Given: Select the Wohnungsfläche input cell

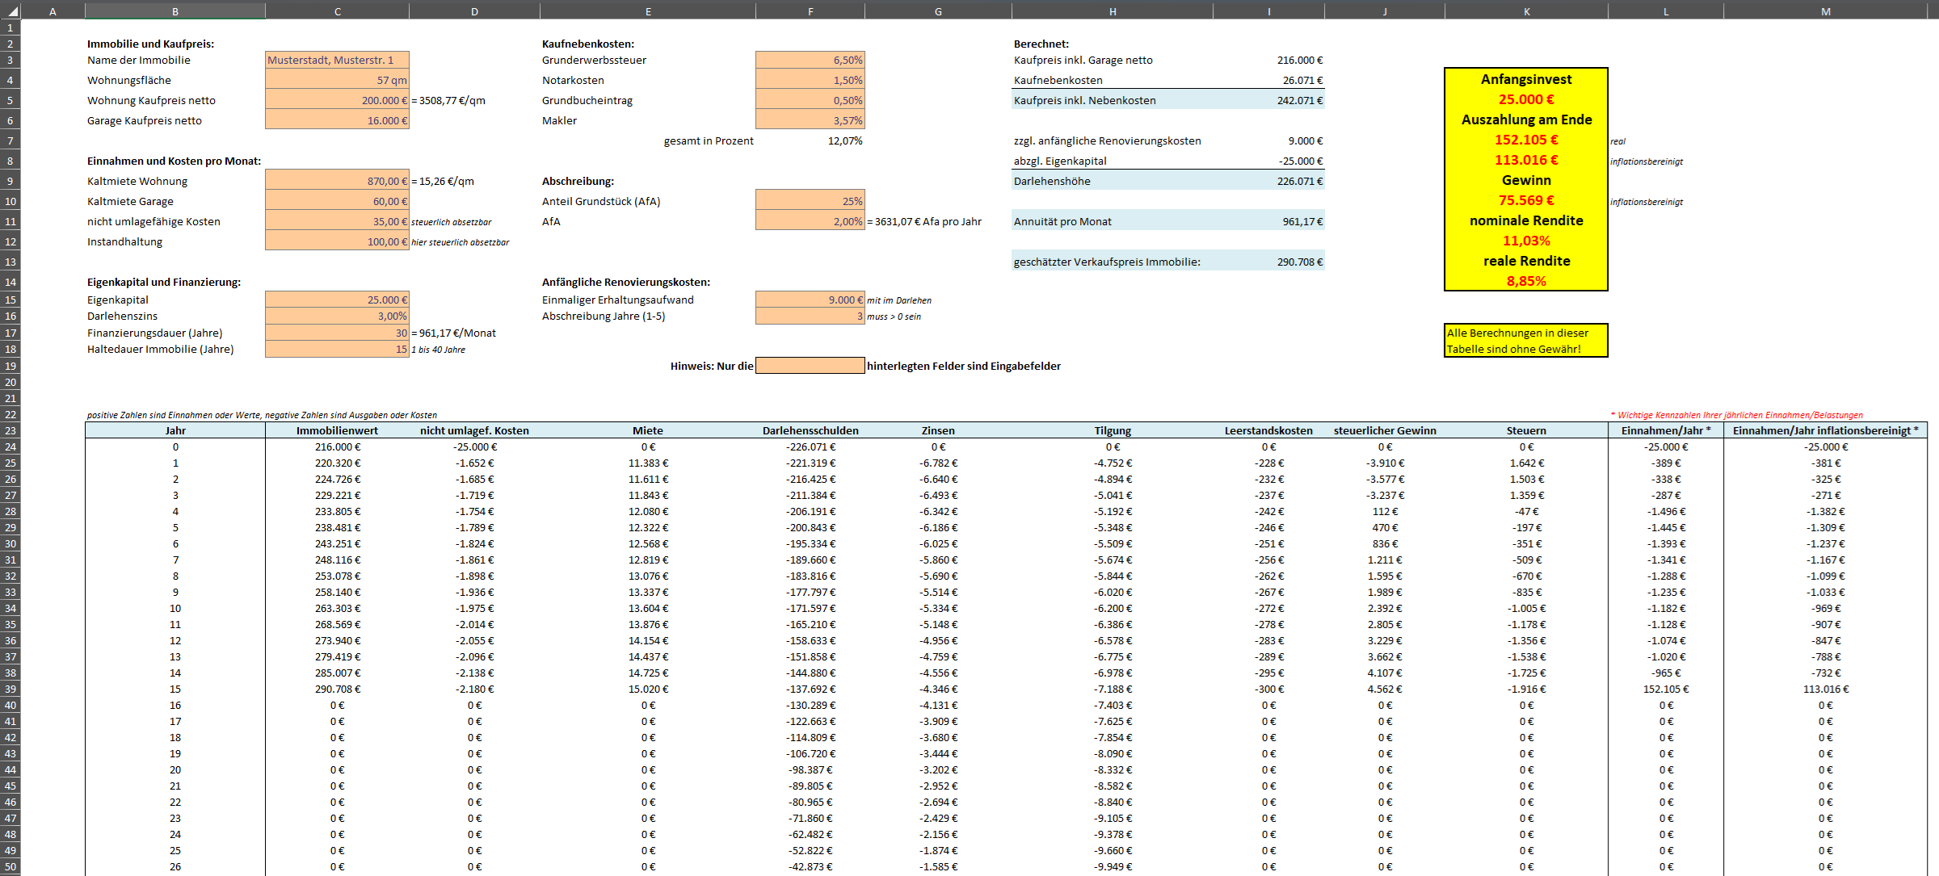Looking at the screenshot, I should [336, 79].
